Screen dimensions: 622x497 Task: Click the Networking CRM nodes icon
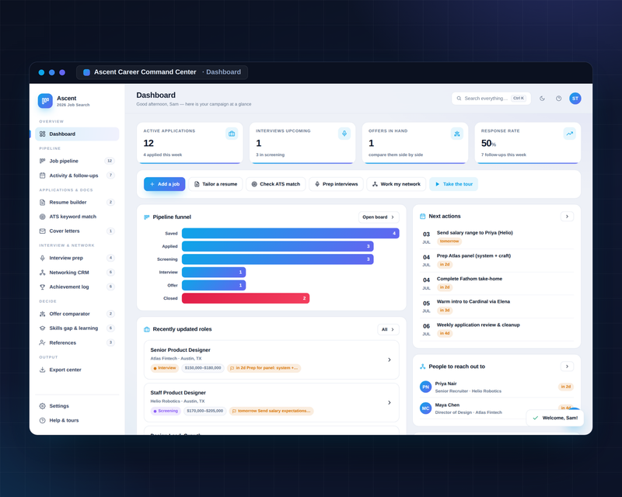[x=43, y=273]
